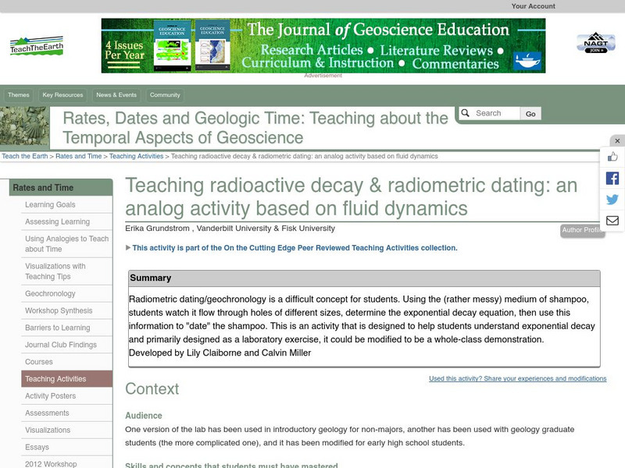The image size is (625, 468).
Task: Go to Teaching Activities breadcrumb
Action: pos(136,157)
